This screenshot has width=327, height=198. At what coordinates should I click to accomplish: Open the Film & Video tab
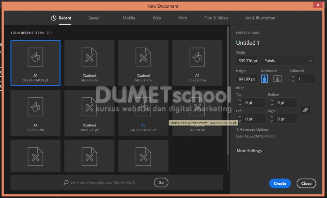point(216,18)
